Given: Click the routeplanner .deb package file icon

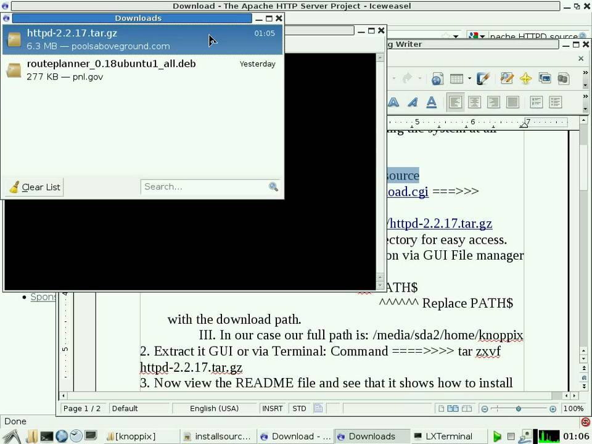Looking at the screenshot, I should coord(14,70).
